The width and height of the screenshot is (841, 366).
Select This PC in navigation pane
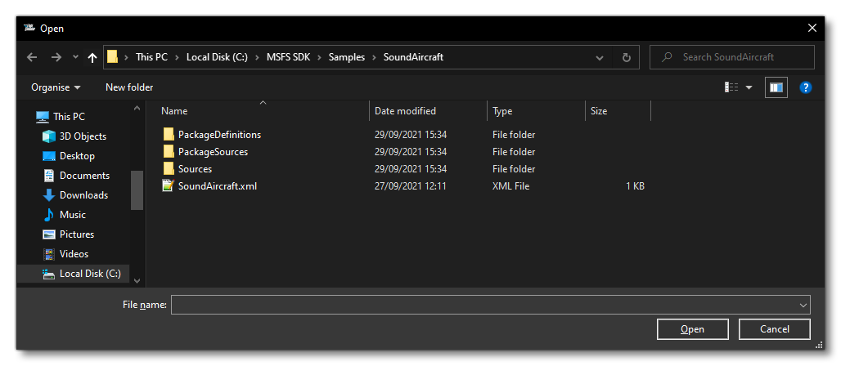69,116
